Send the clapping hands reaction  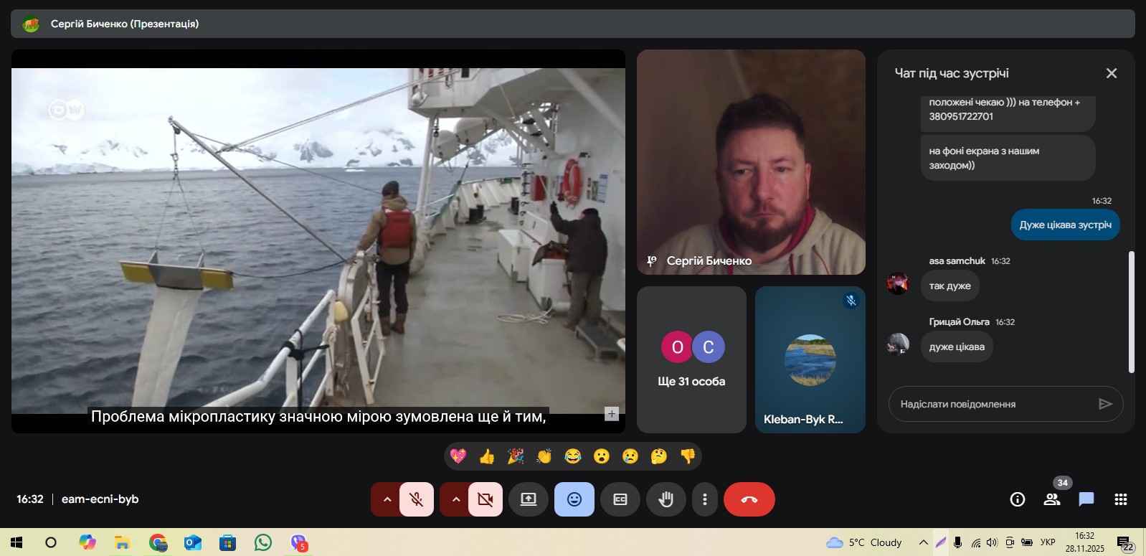point(544,456)
